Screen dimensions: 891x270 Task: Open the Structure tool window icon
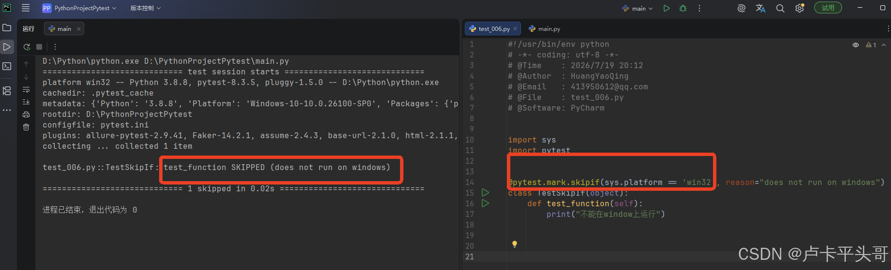coord(7,90)
